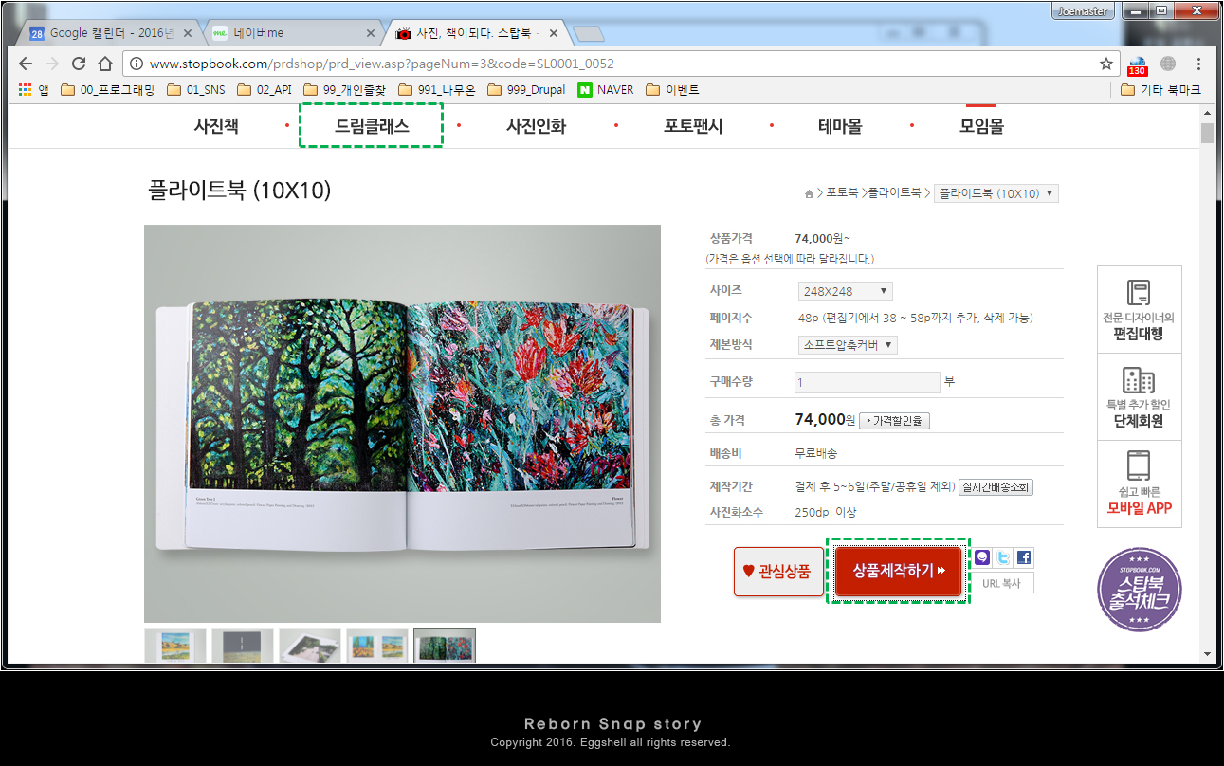Open the Chrome three-dot menu
Image resolution: width=1224 pixels, height=766 pixels.
click(1198, 64)
